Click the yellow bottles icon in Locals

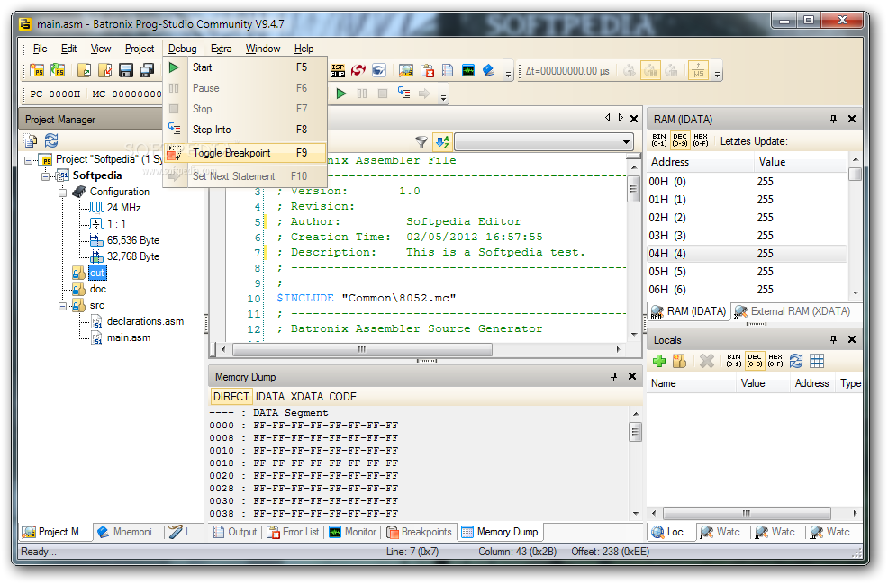click(x=680, y=361)
